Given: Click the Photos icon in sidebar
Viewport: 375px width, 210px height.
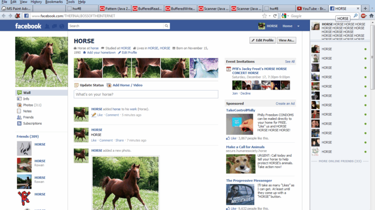Looking at the screenshot, I should pyautogui.click(x=19, y=105).
